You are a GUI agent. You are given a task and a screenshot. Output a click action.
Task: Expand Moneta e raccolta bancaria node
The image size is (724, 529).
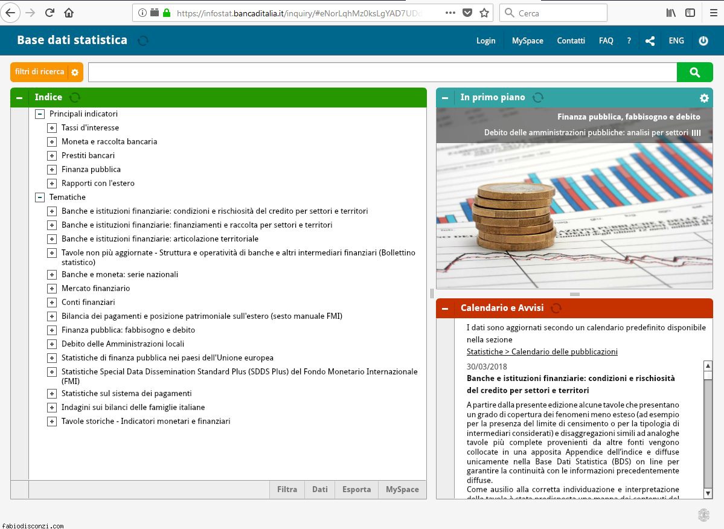coord(52,142)
